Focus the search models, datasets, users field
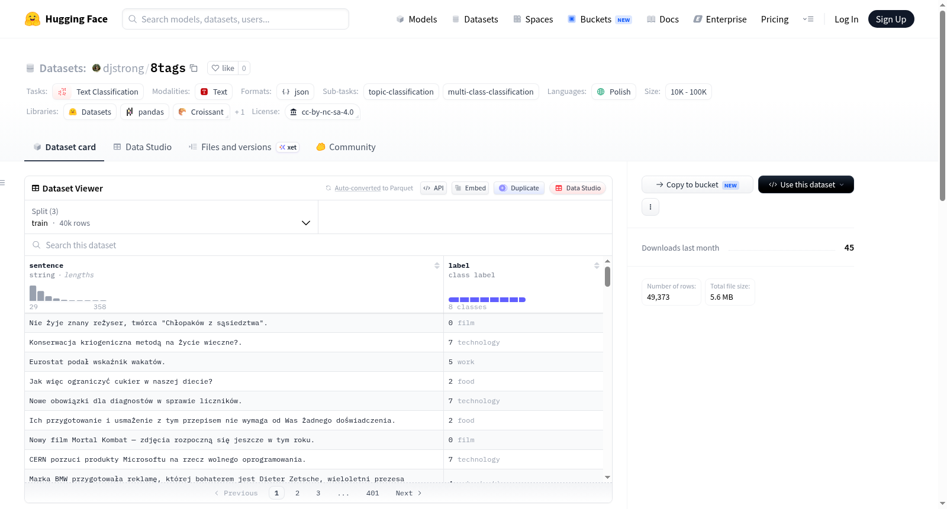947x509 pixels. point(236,19)
